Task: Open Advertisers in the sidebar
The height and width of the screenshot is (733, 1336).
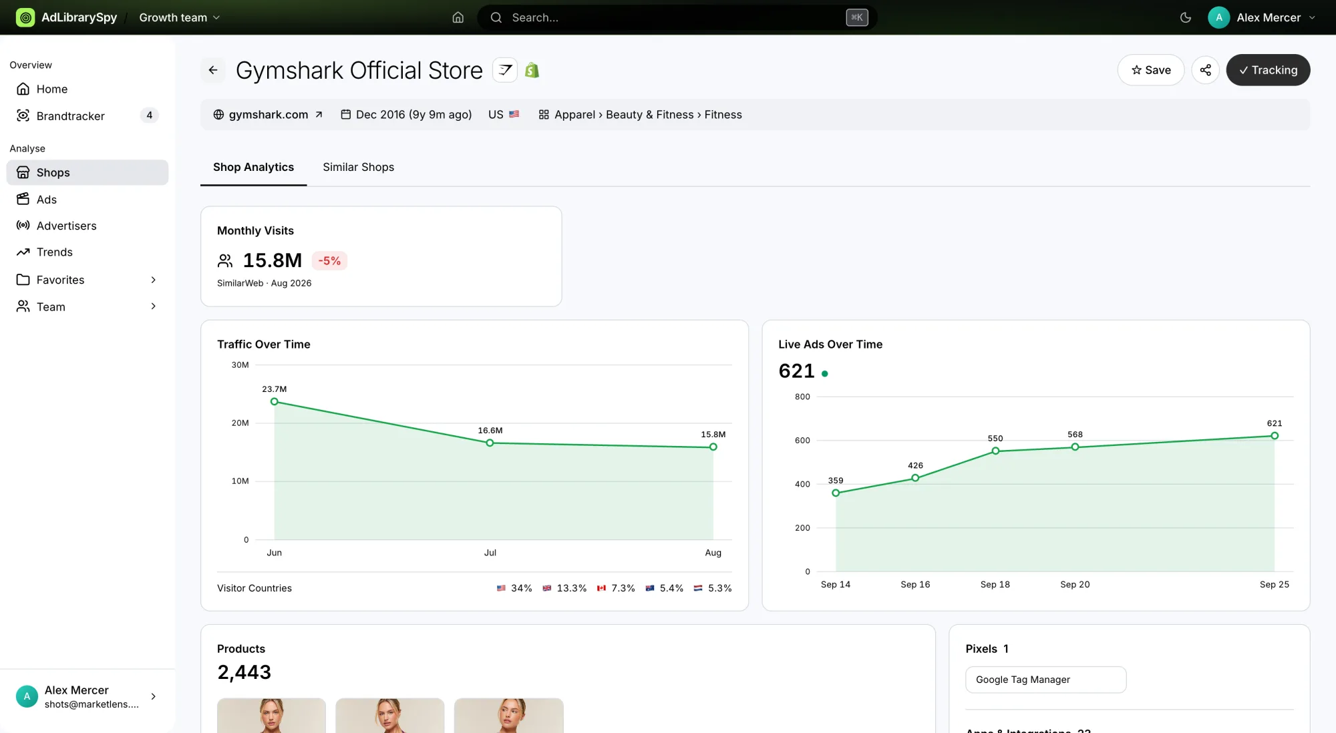Action: 88,226
